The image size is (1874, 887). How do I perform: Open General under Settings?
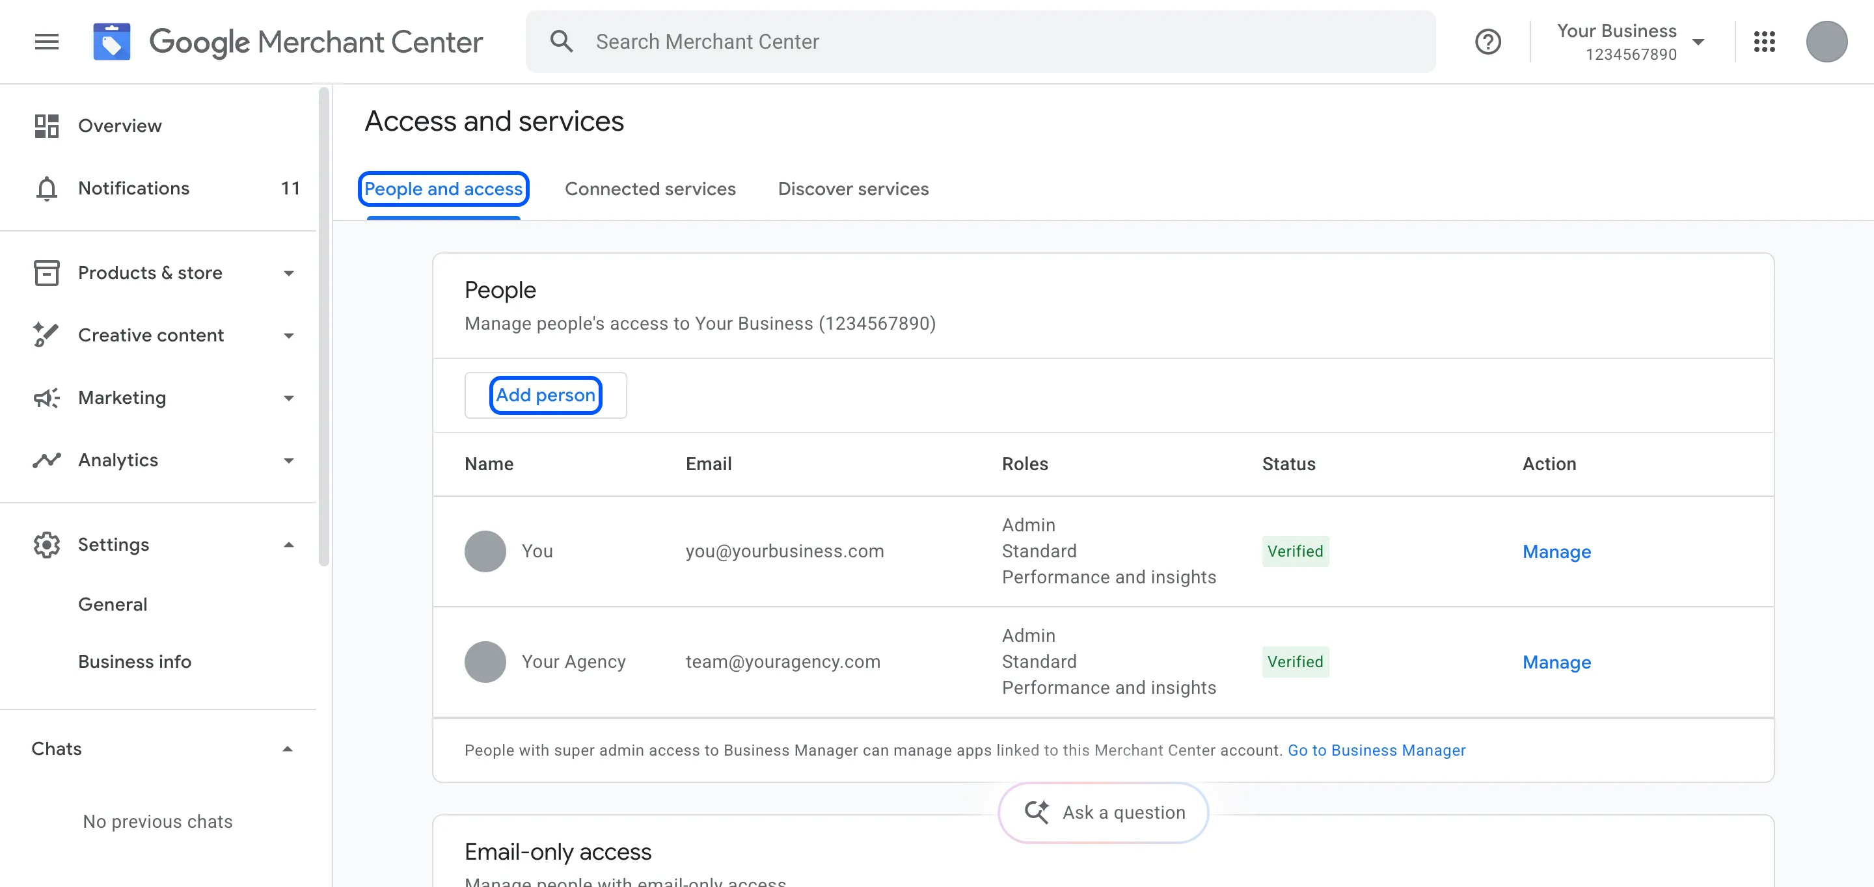[x=113, y=604]
